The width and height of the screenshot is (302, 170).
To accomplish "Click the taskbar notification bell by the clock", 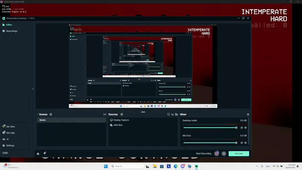I will pyautogui.click(x=298, y=166).
